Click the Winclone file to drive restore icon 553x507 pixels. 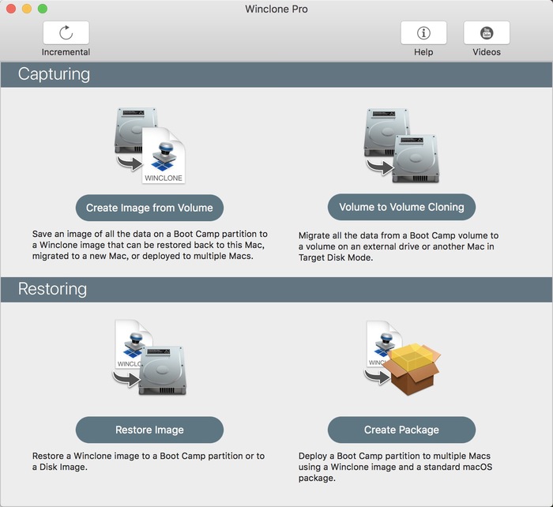pos(150,357)
